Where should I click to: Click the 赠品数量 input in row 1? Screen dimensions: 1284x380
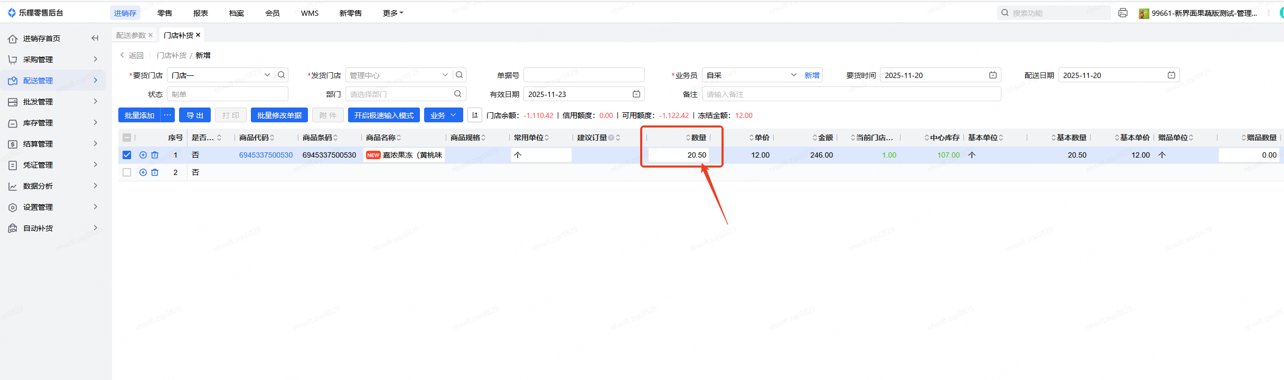pyautogui.click(x=1249, y=155)
